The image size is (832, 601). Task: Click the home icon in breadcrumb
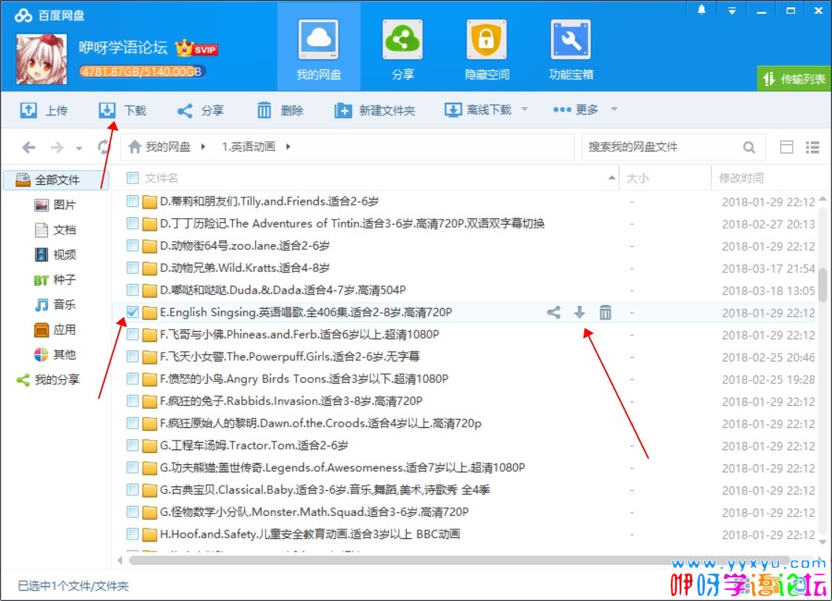coord(135,147)
